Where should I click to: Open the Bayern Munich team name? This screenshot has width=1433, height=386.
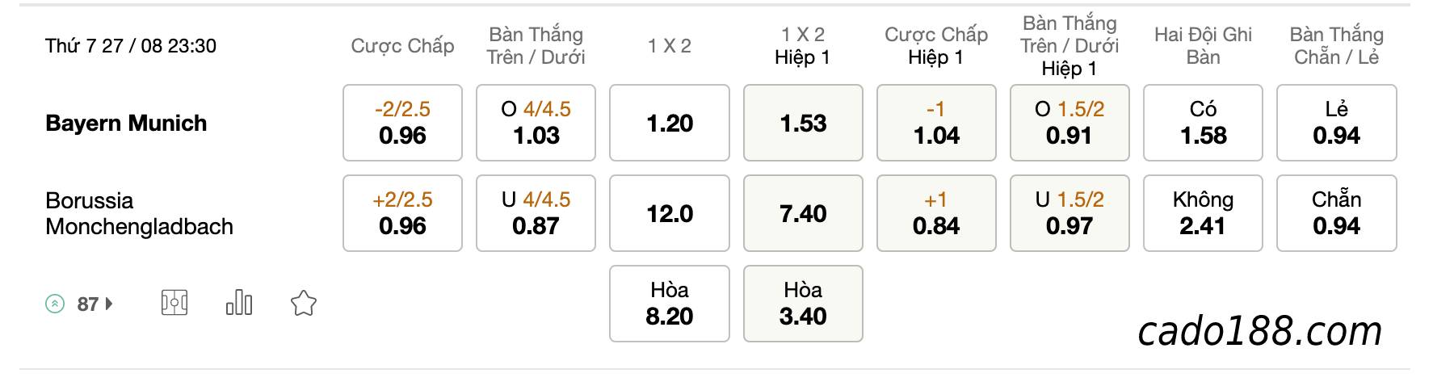126,123
